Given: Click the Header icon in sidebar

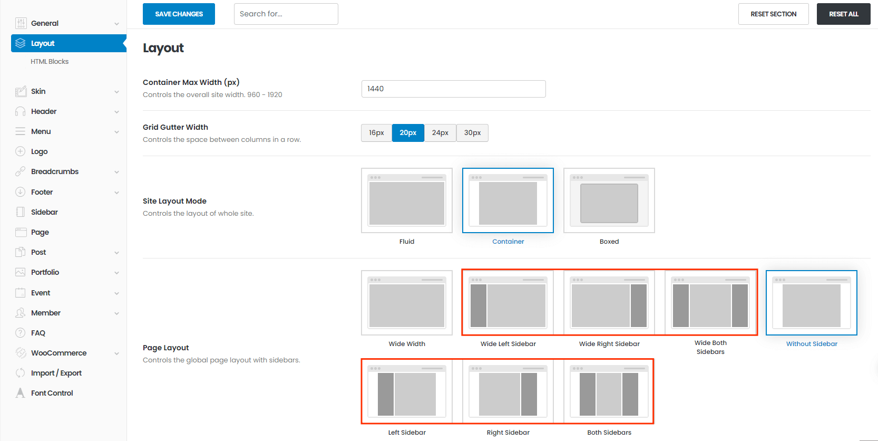Looking at the screenshot, I should point(21,111).
